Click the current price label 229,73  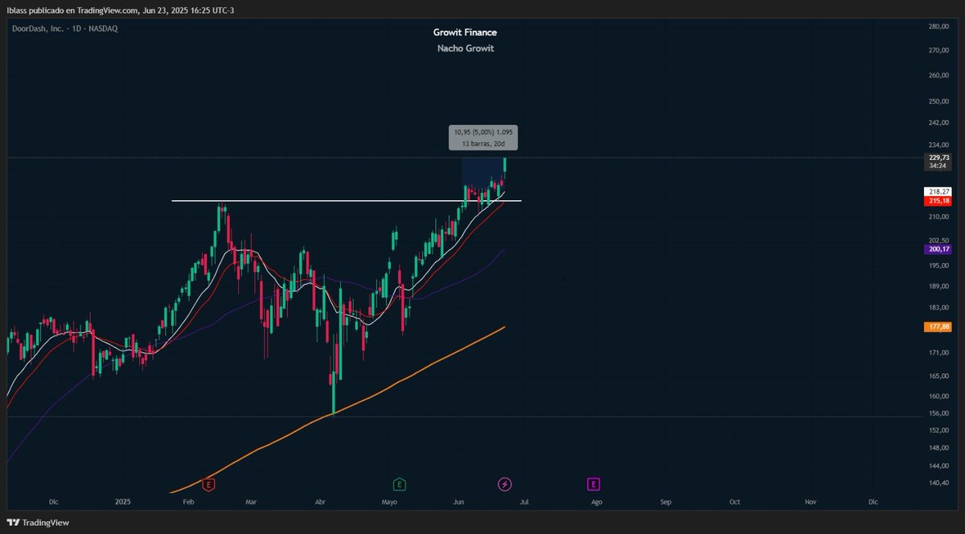pos(939,158)
